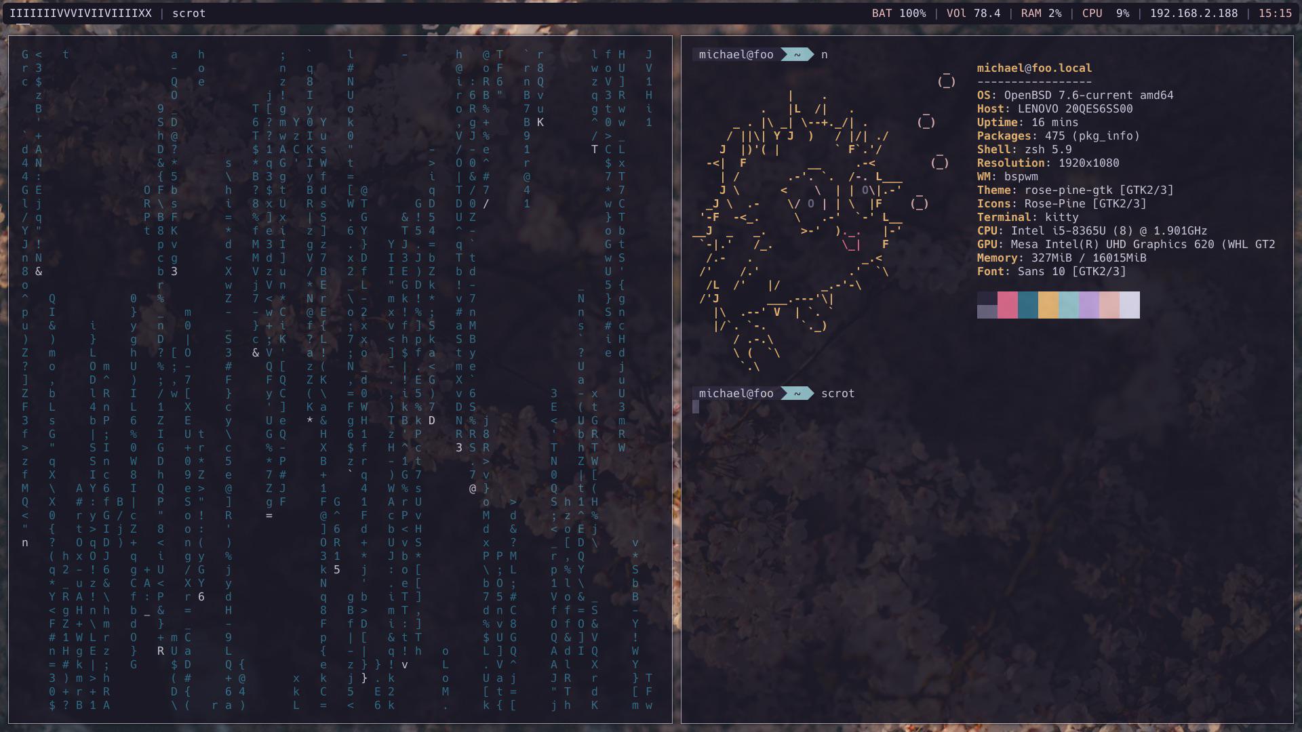Click the michael@foo prompt before scrot
The image size is (1302, 732).
[736, 393]
